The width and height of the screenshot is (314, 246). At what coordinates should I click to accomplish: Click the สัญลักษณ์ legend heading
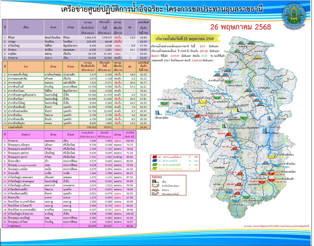tap(157, 177)
